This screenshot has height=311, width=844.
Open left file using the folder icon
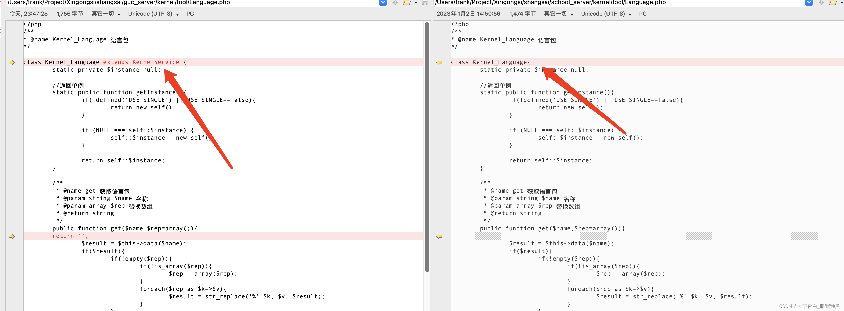tap(407, 2)
